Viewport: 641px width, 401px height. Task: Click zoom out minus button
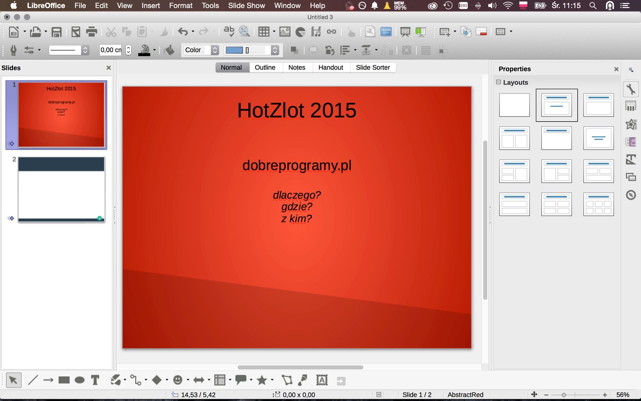pos(546,395)
